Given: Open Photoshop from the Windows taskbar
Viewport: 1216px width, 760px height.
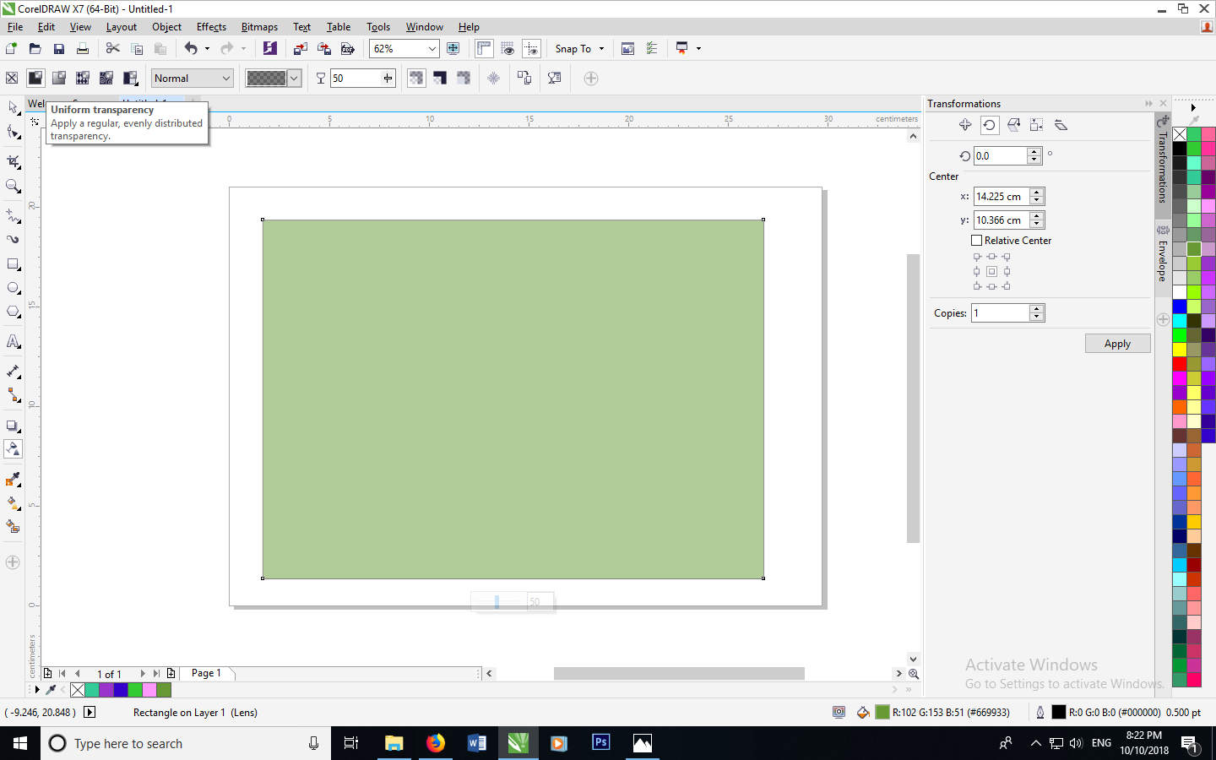Looking at the screenshot, I should [x=600, y=743].
